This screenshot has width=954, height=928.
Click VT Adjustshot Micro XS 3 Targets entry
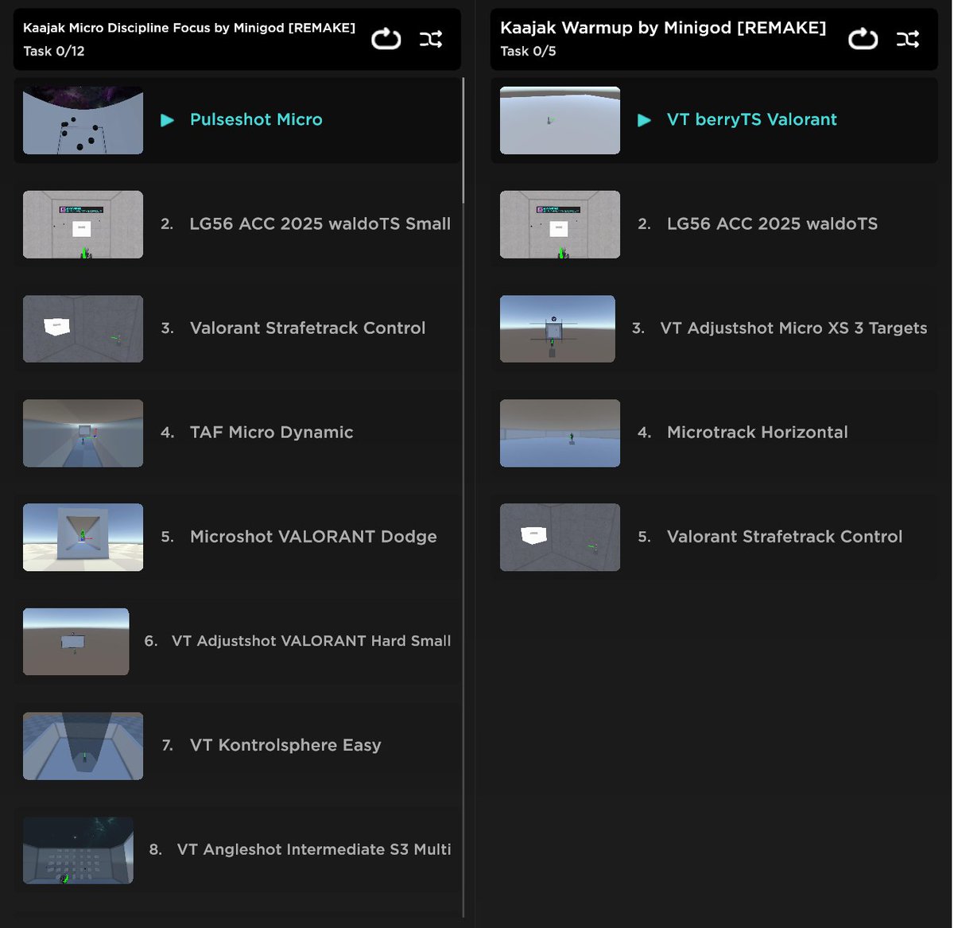pyautogui.click(x=793, y=328)
